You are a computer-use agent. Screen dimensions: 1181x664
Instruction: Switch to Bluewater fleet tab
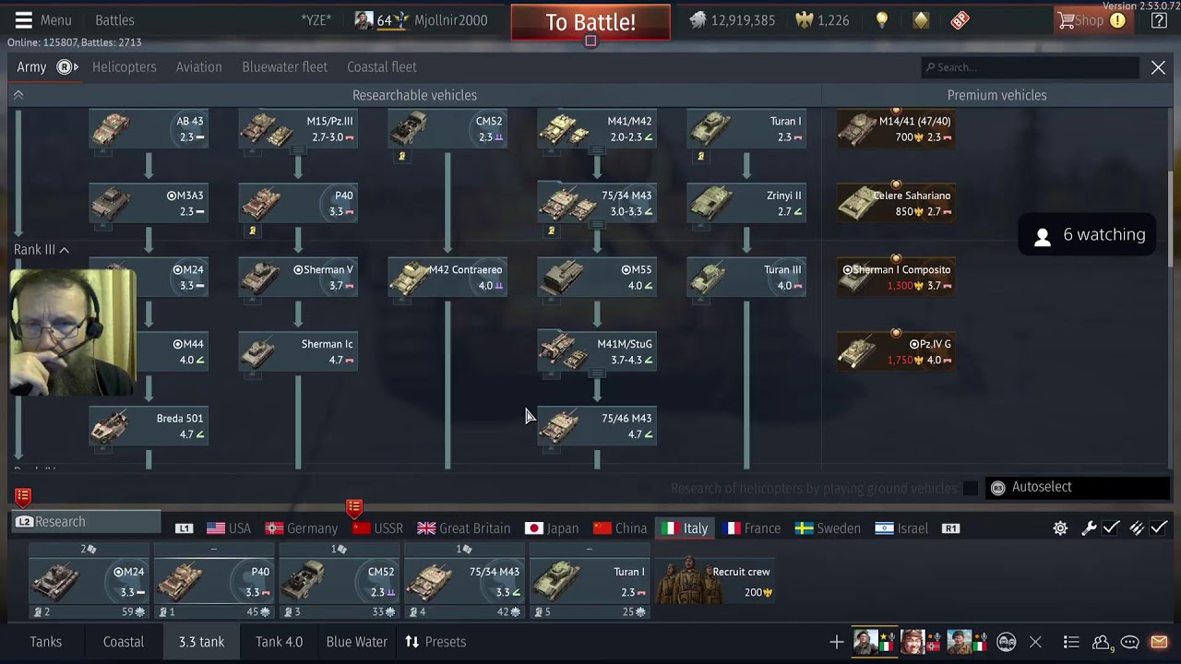point(284,67)
